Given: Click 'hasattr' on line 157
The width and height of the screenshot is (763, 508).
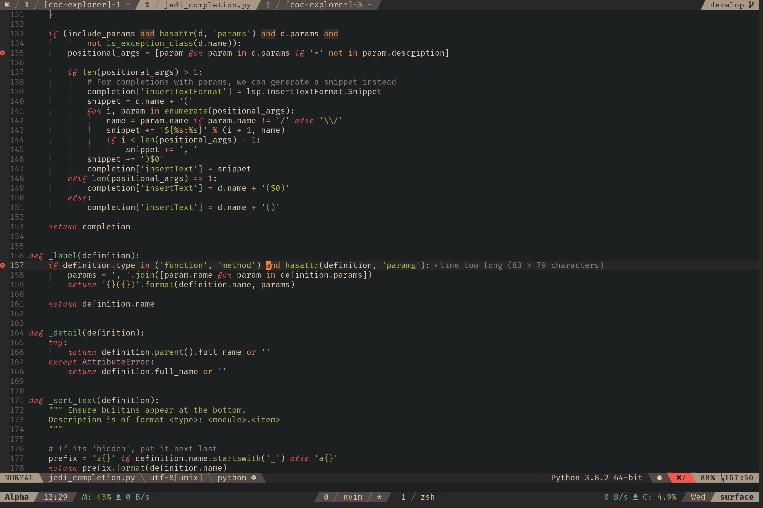Looking at the screenshot, I should (302, 265).
